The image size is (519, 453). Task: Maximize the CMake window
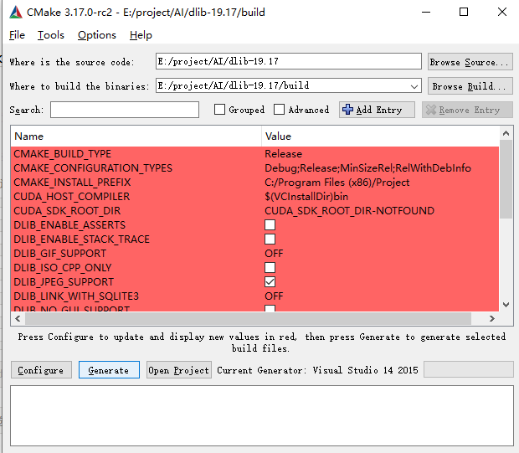[x=464, y=13]
